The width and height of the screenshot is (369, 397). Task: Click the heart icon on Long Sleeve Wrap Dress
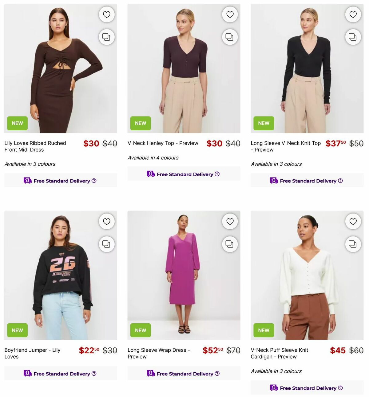coord(230,221)
